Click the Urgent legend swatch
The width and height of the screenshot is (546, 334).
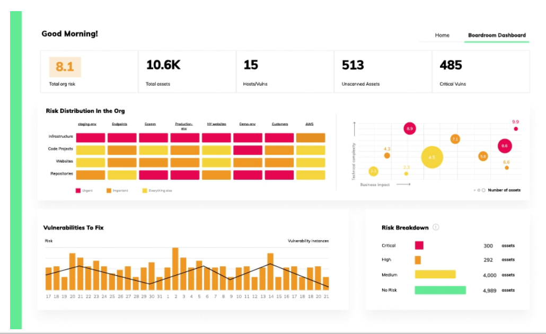tap(78, 190)
